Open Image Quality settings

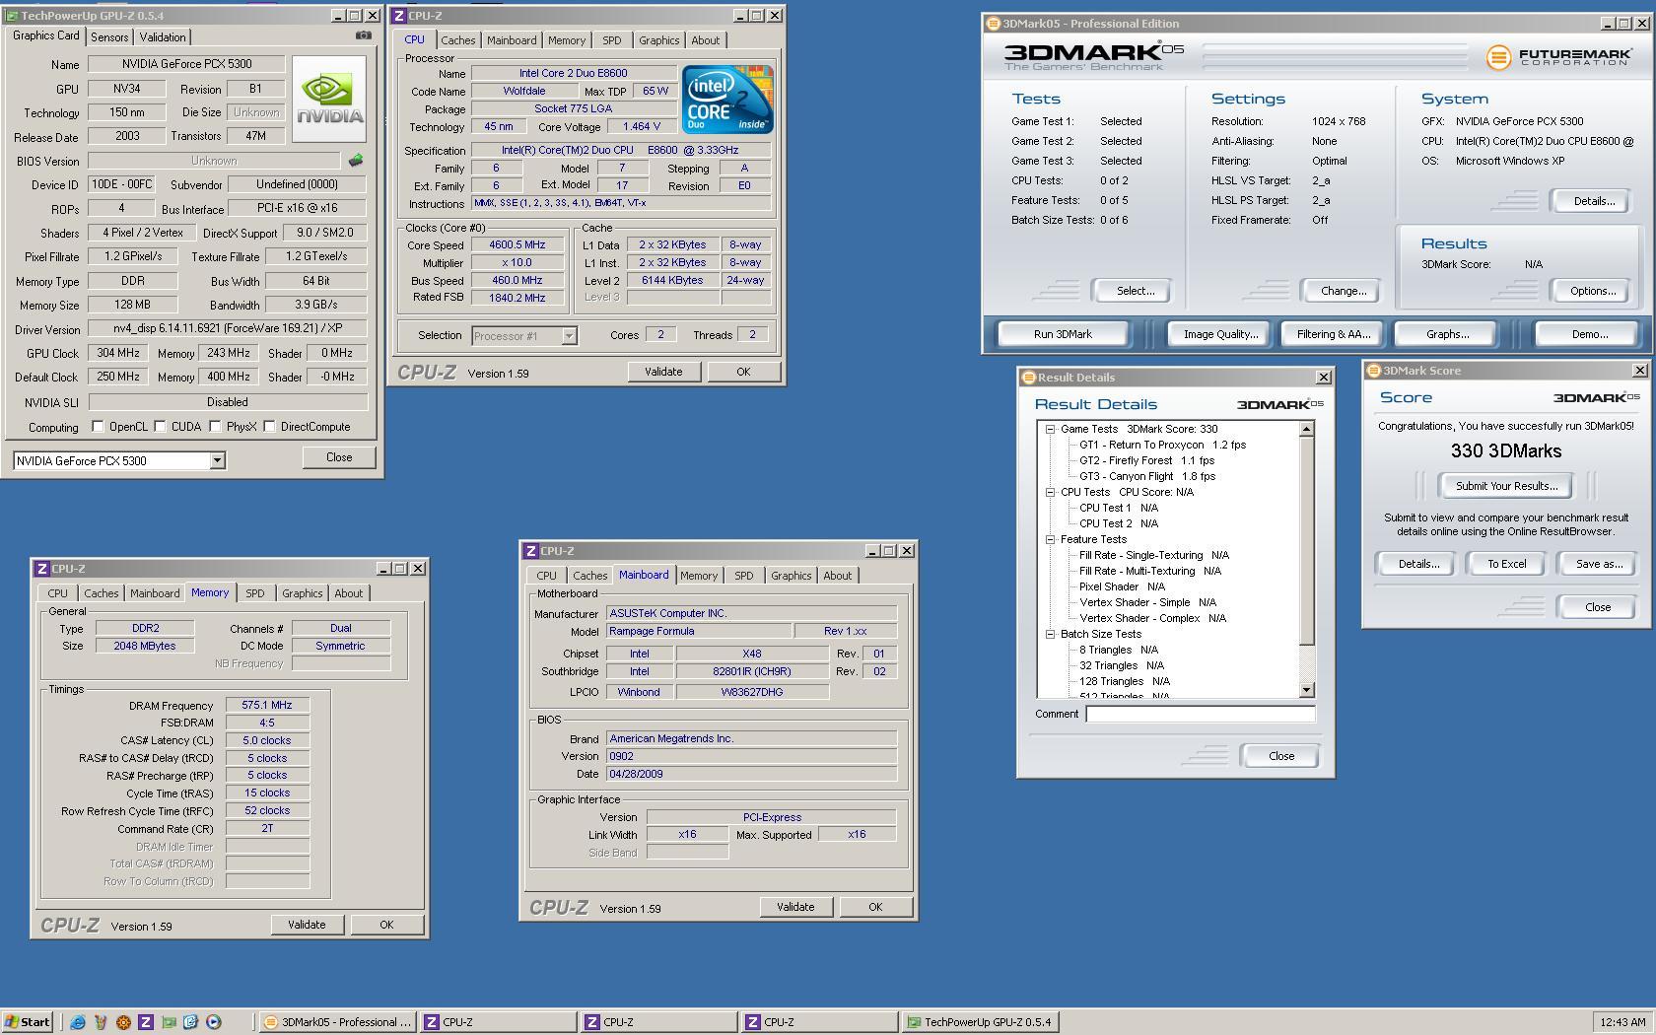[1220, 334]
